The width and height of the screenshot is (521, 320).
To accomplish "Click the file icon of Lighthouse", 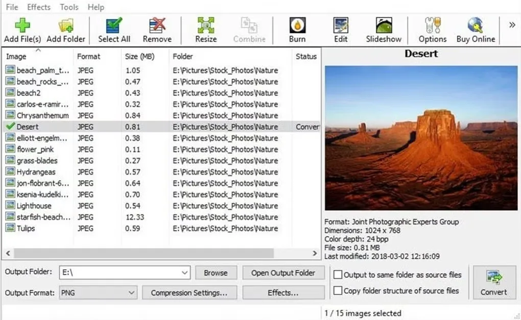I will click(10, 205).
